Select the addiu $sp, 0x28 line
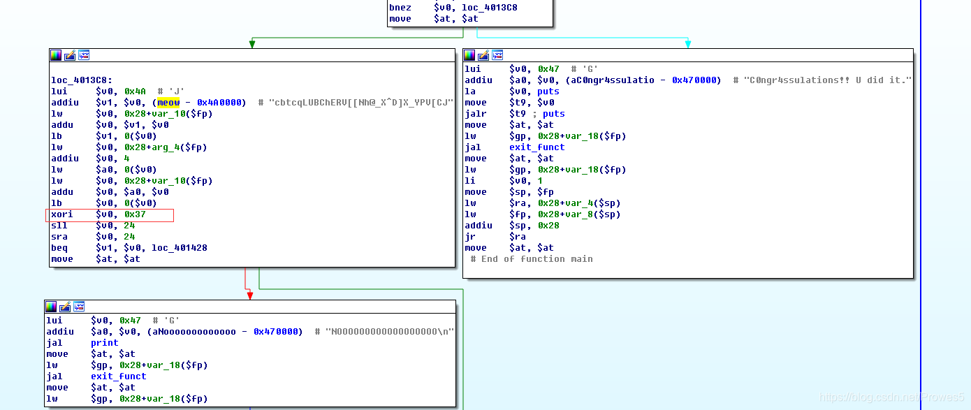Viewport: 971px width, 410px height. pos(512,226)
